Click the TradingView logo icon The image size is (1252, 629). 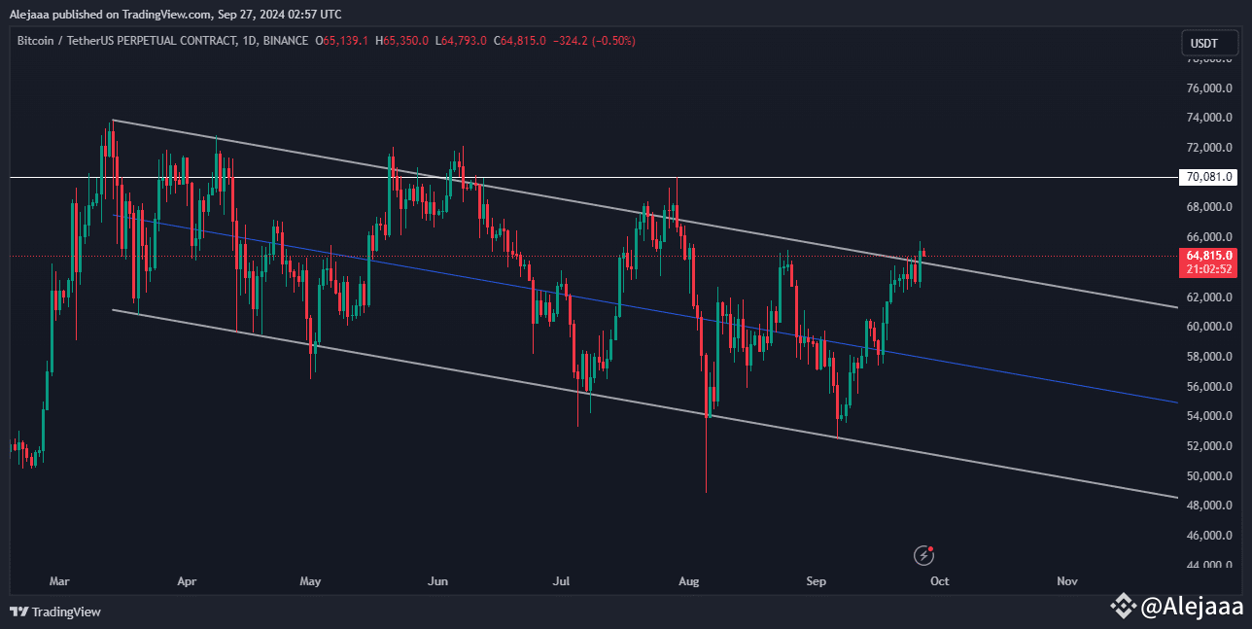(19, 612)
